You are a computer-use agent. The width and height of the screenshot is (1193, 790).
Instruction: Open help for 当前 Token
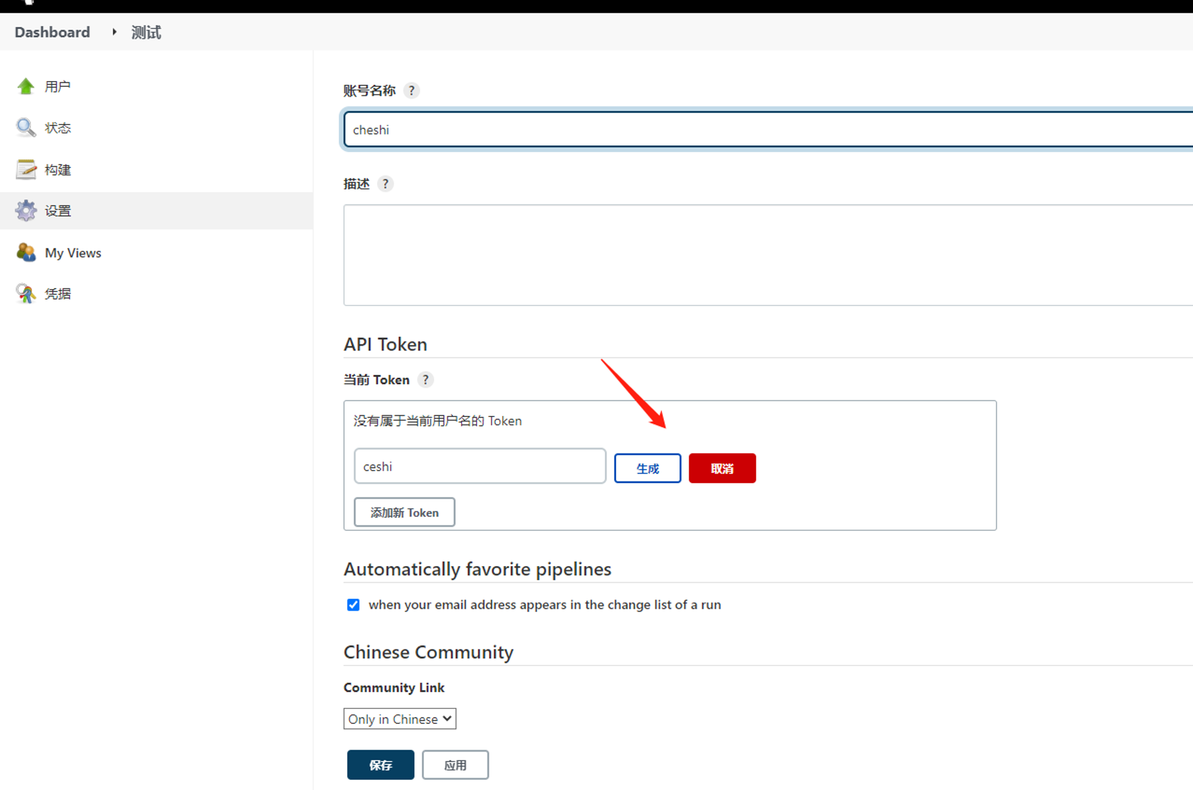(425, 380)
